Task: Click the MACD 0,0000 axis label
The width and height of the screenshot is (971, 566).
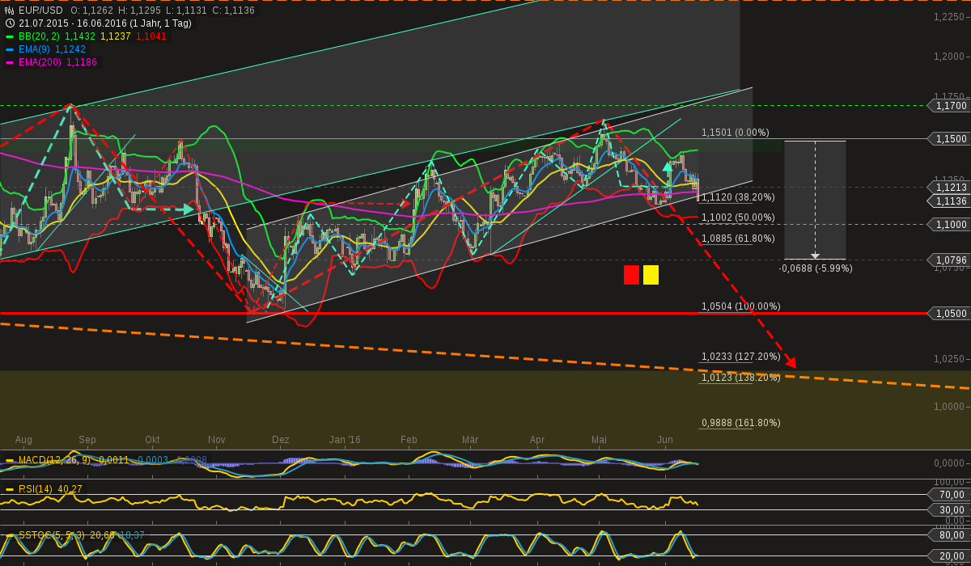Action: pyautogui.click(x=949, y=463)
